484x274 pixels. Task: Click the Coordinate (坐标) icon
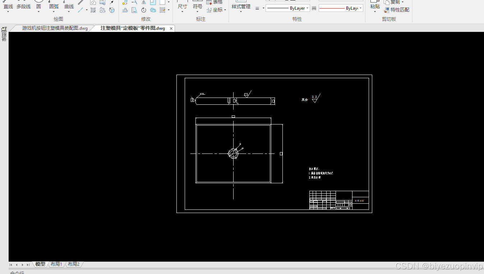[209, 10]
